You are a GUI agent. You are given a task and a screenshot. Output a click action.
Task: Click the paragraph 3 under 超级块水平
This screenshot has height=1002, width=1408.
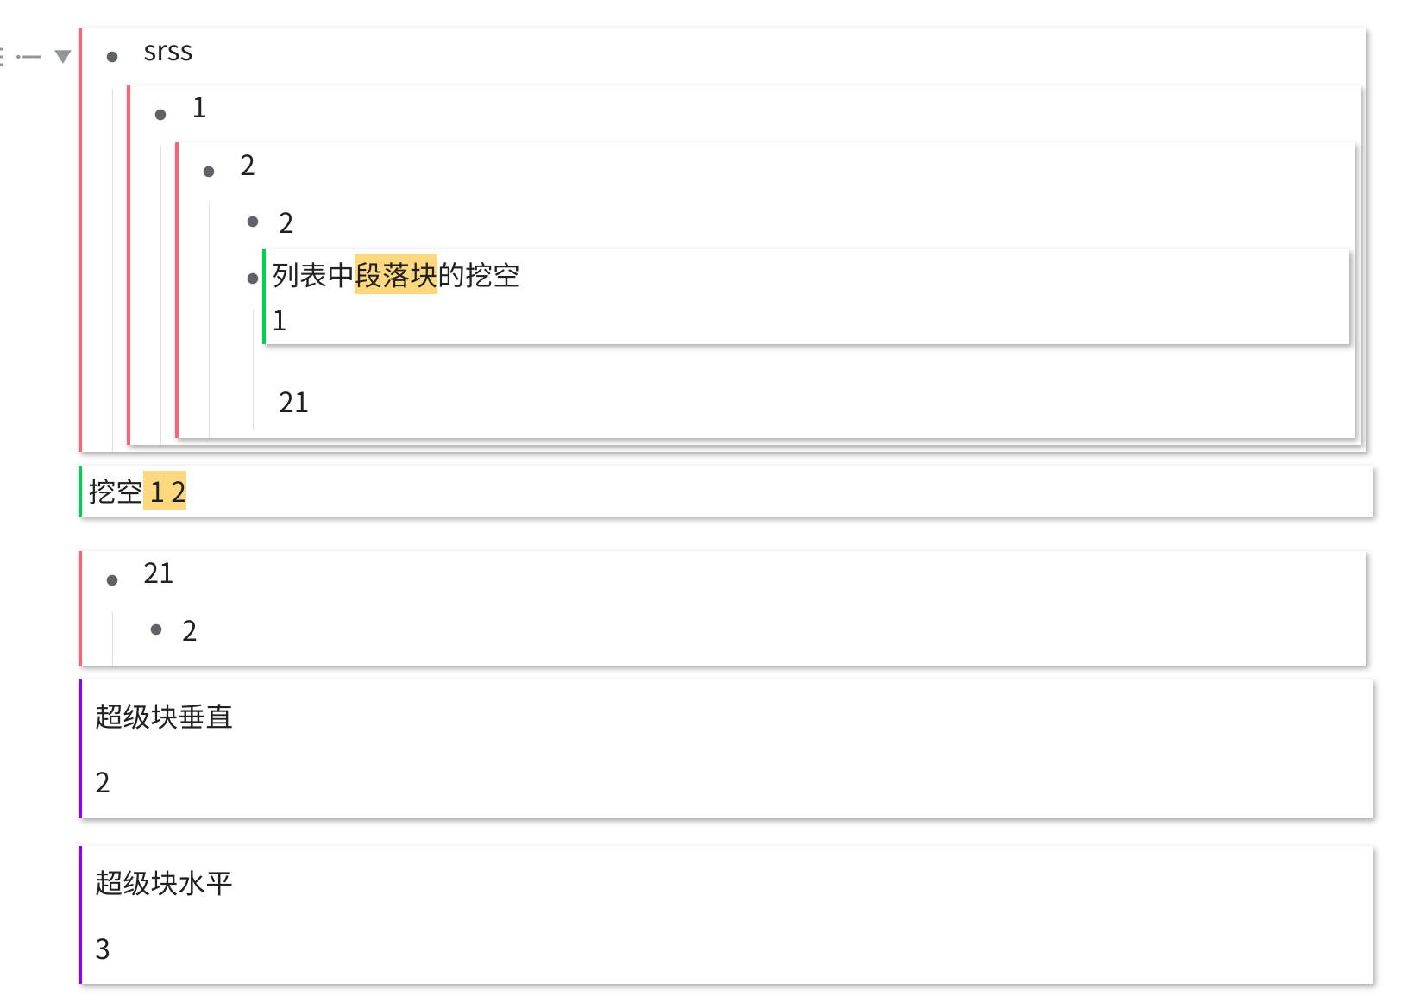click(103, 949)
